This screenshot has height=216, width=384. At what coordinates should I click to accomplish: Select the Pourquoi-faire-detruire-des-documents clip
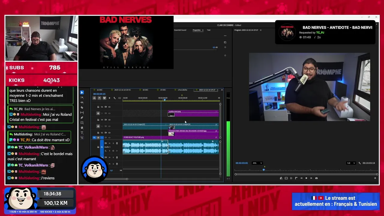pos(193,132)
